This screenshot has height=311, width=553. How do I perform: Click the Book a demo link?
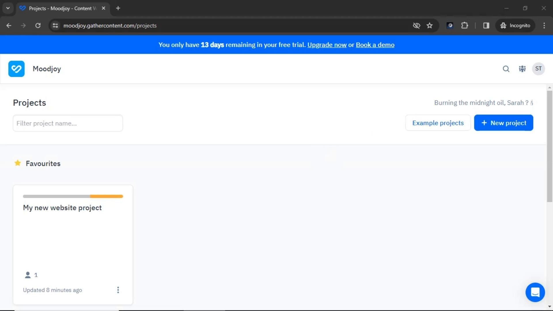pyautogui.click(x=375, y=45)
